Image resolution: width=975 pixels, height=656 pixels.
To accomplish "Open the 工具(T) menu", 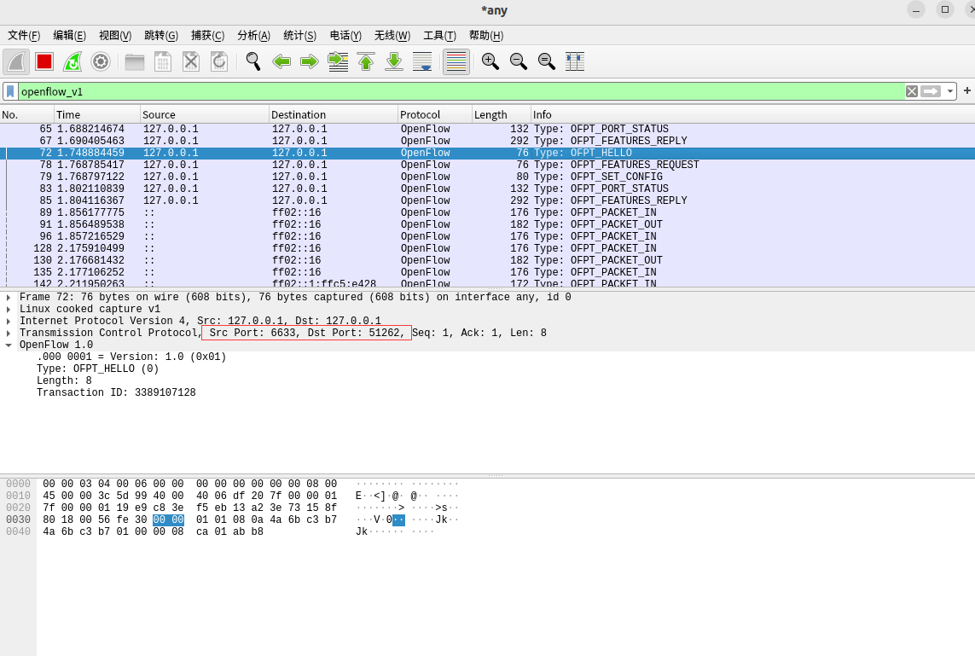I will 439,36.
